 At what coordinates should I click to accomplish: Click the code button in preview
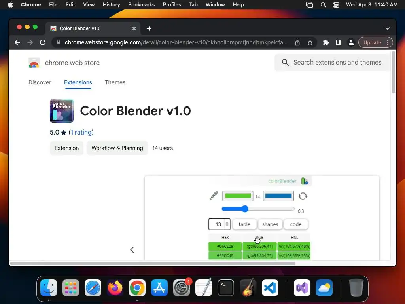click(x=296, y=224)
